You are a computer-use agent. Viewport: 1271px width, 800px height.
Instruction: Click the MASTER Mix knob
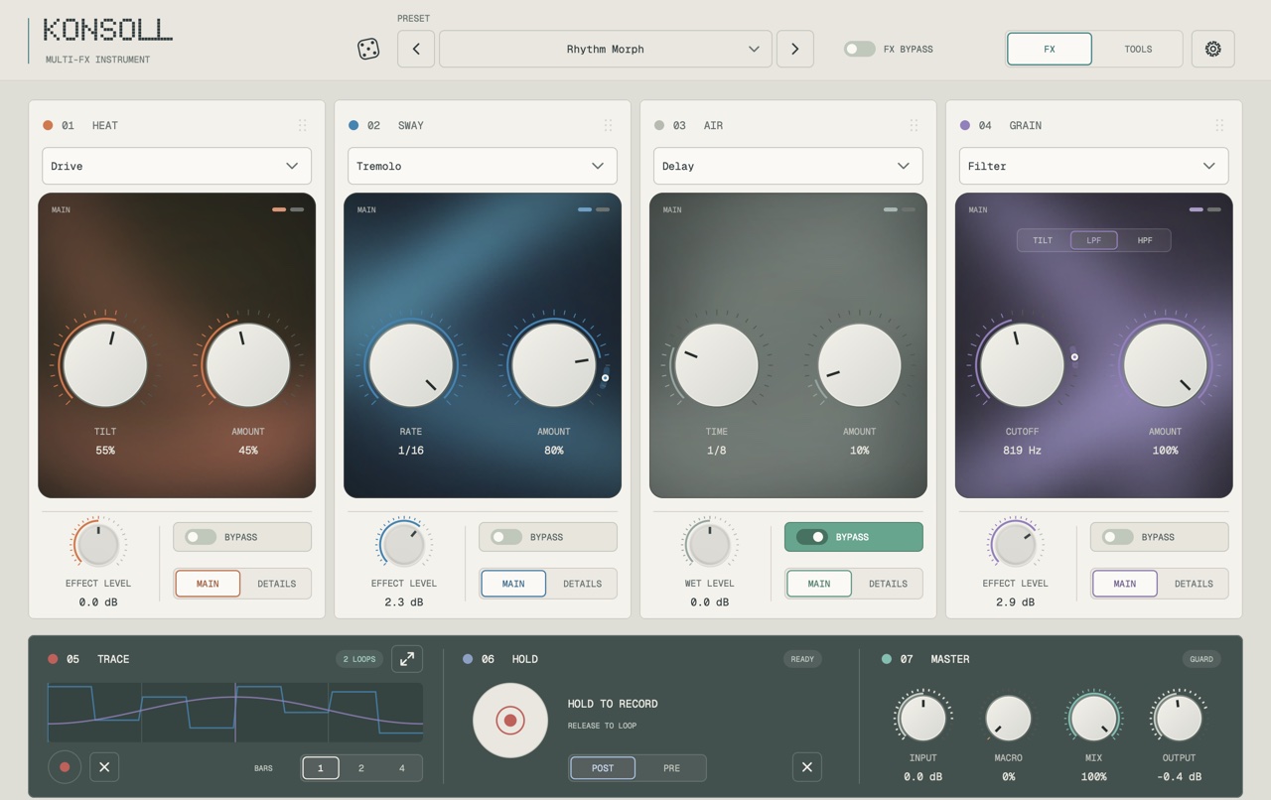(x=1093, y=719)
